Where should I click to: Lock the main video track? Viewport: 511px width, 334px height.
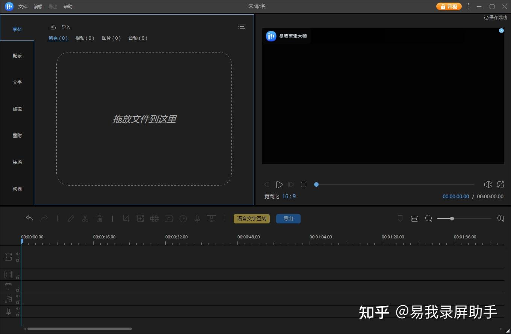pyautogui.click(x=18, y=260)
